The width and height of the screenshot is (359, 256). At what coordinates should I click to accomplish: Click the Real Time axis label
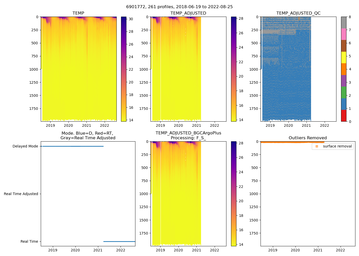pyautogui.click(x=29, y=241)
